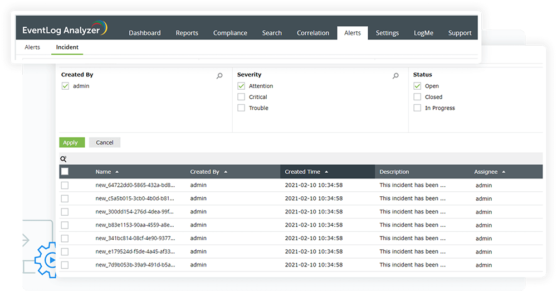Select row checkbox for new_300dd154 incident
This screenshot has height=291, width=557.
pyautogui.click(x=65, y=212)
